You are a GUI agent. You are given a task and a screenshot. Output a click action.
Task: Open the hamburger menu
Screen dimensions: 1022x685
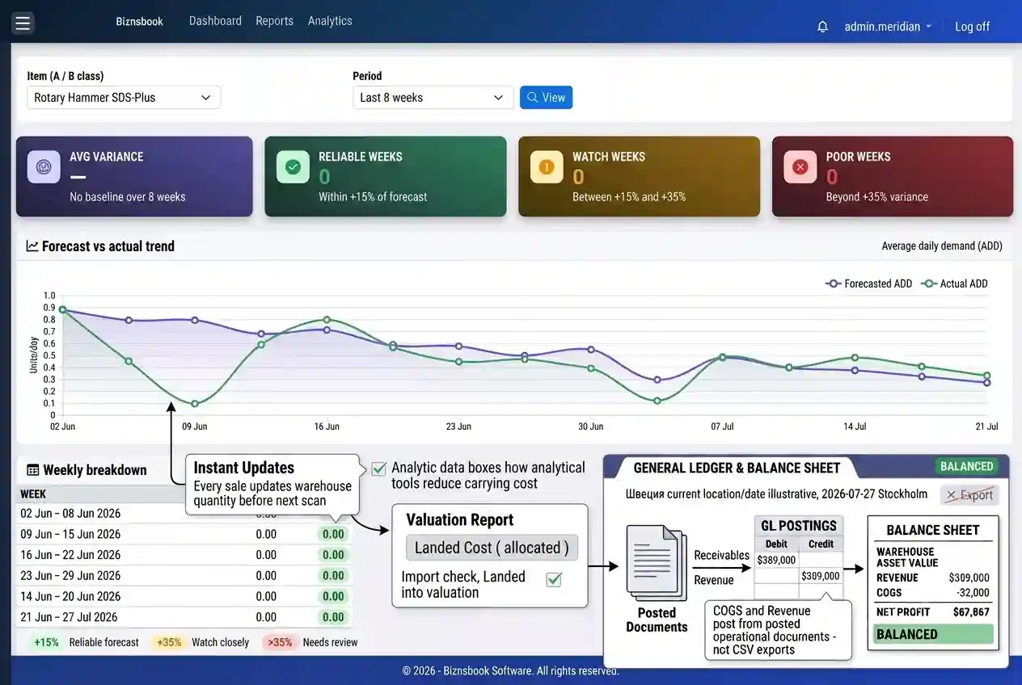click(x=23, y=23)
